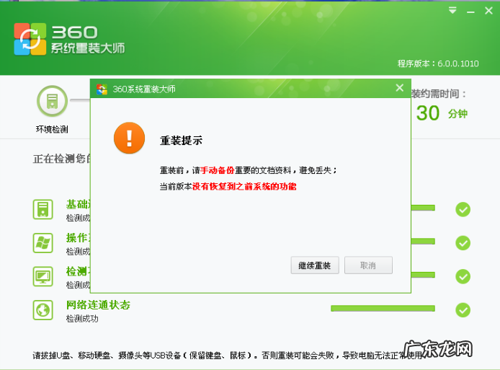
Task: Click the 环境检测 step icon
Action: click(x=53, y=102)
